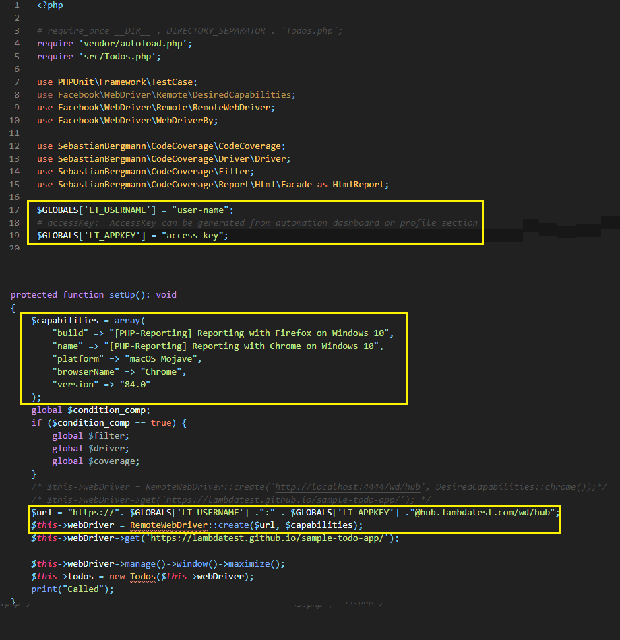Click the setUp function name
Viewport: 620px width, 640px height.
pyautogui.click(x=125, y=295)
